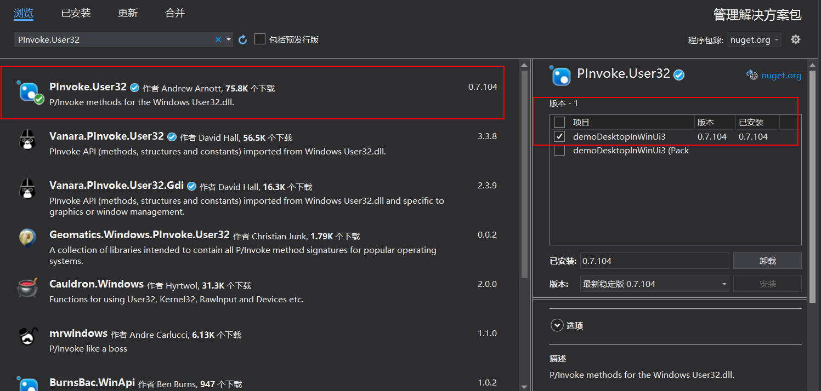Uncheck demoDesktopInWinUi3 project checkbox
This screenshot has width=821, height=391.
pos(559,136)
